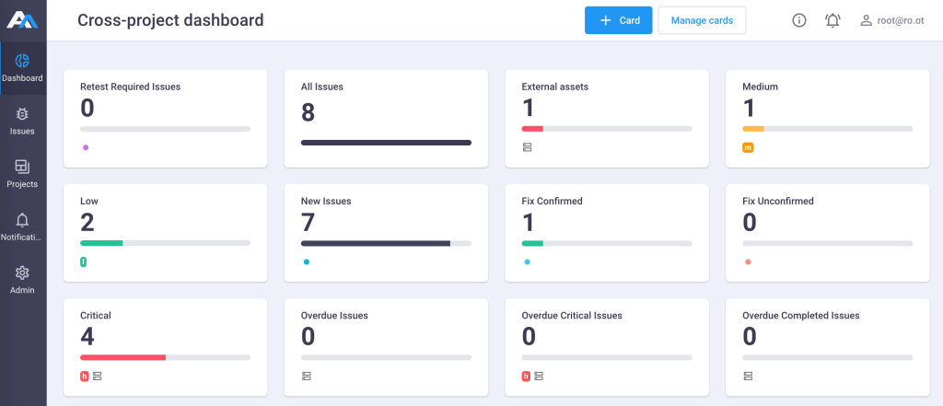Go to the Issues bug icon
This screenshot has width=943, height=406.
(22, 113)
